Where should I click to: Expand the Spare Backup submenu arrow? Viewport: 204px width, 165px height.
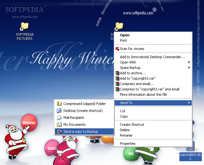pyautogui.click(x=189, y=68)
